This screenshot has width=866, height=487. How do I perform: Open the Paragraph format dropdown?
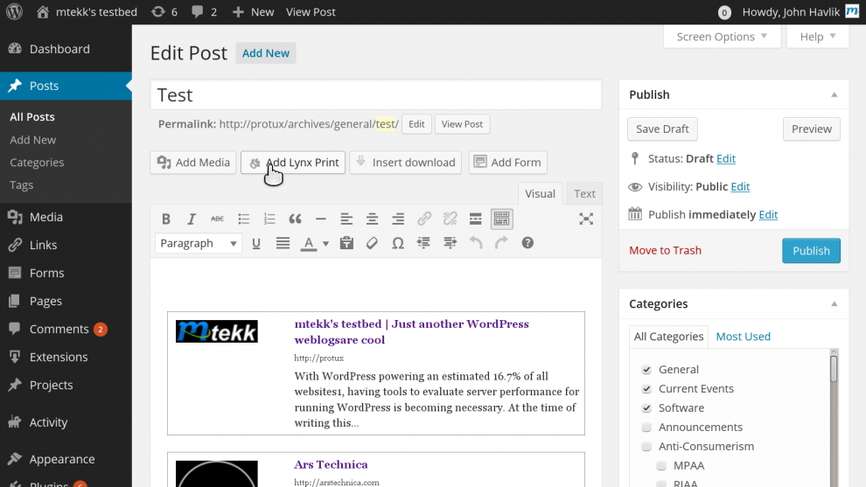pos(199,243)
